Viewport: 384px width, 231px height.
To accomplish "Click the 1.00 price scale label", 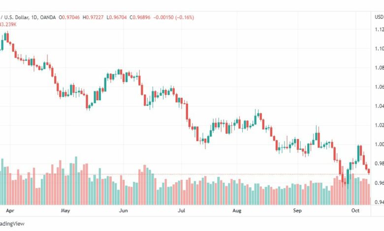I will [380, 144].
